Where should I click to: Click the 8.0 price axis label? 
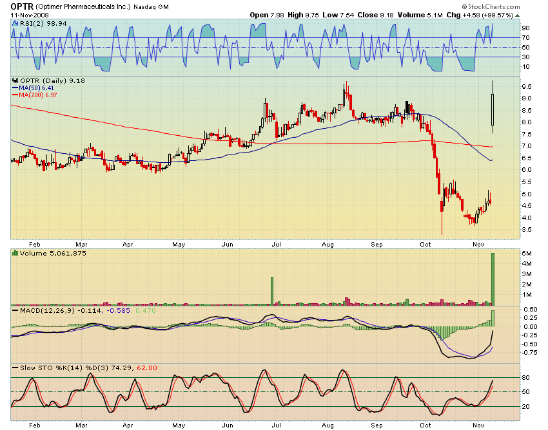pos(527,122)
